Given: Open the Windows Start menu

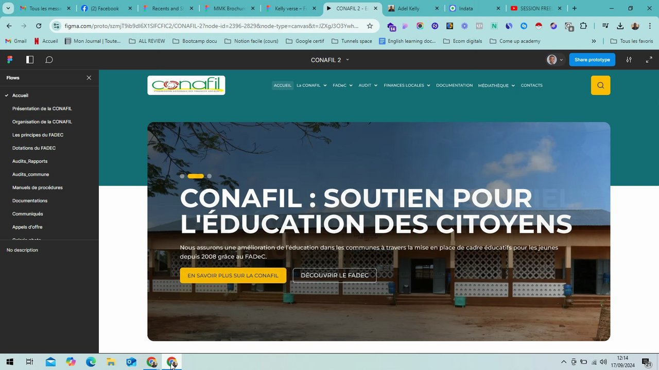Looking at the screenshot, I should (x=9, y=362).
